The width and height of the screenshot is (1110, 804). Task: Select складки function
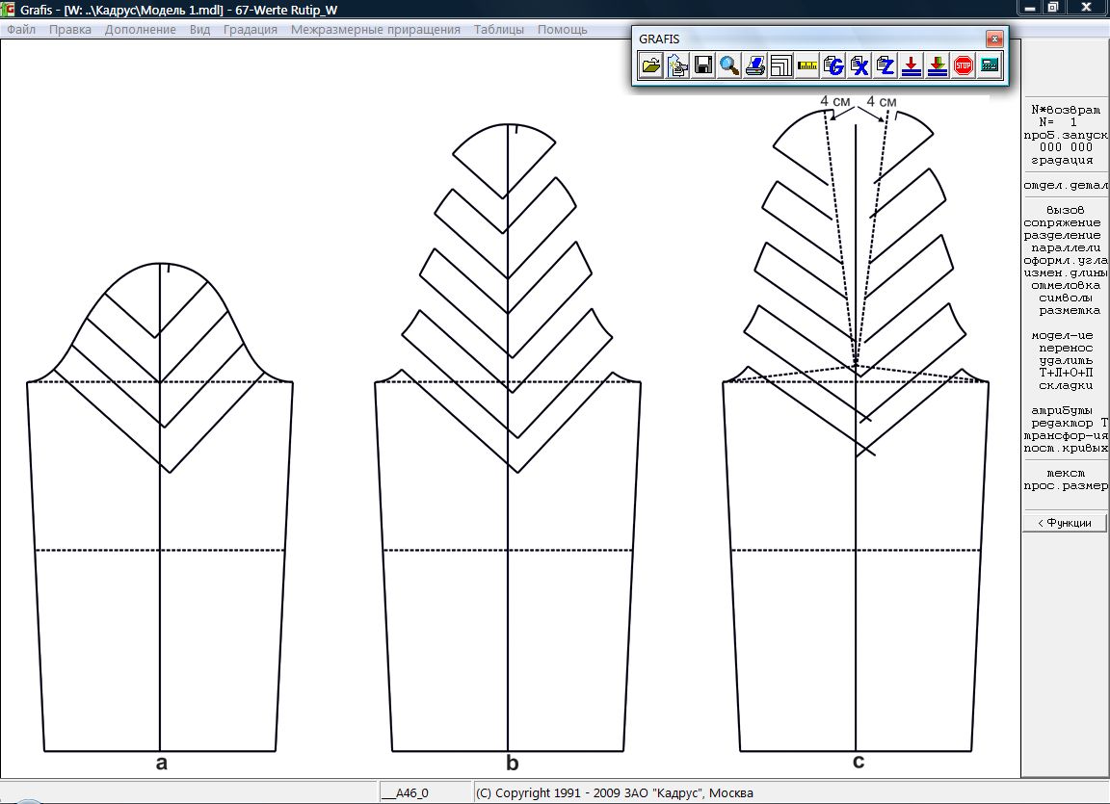tap(1066, 385)
